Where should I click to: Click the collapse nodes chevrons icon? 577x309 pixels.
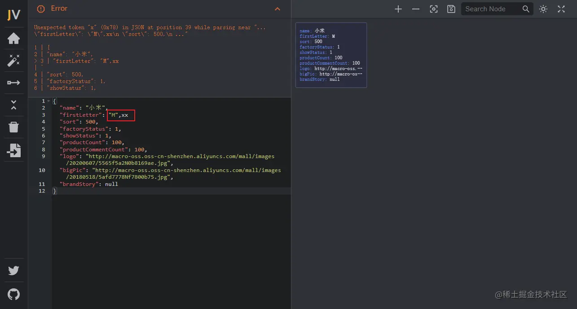pyautogui.click(x=13, y=105)
